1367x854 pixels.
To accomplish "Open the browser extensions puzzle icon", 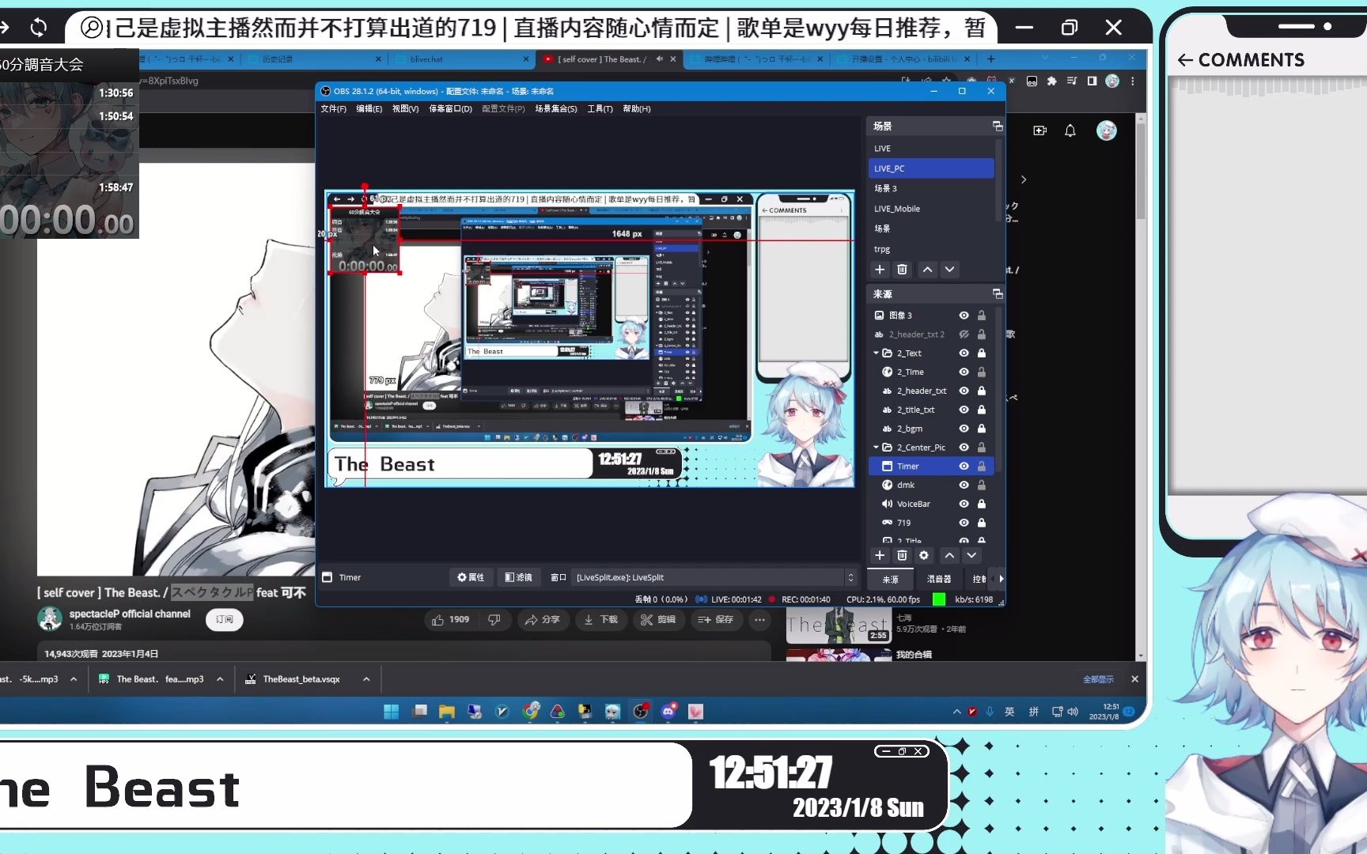I will (1051, 81).
